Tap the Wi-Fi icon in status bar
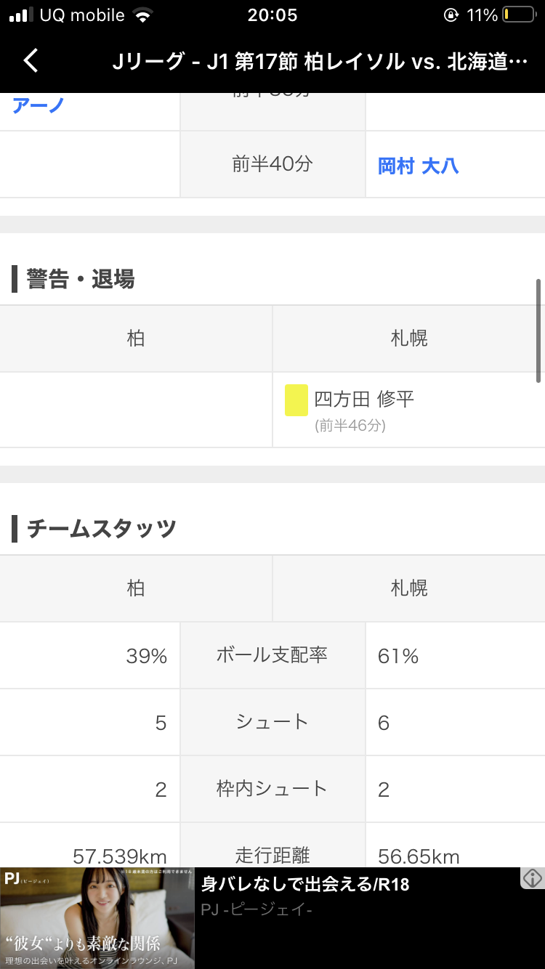 point(144,15)
